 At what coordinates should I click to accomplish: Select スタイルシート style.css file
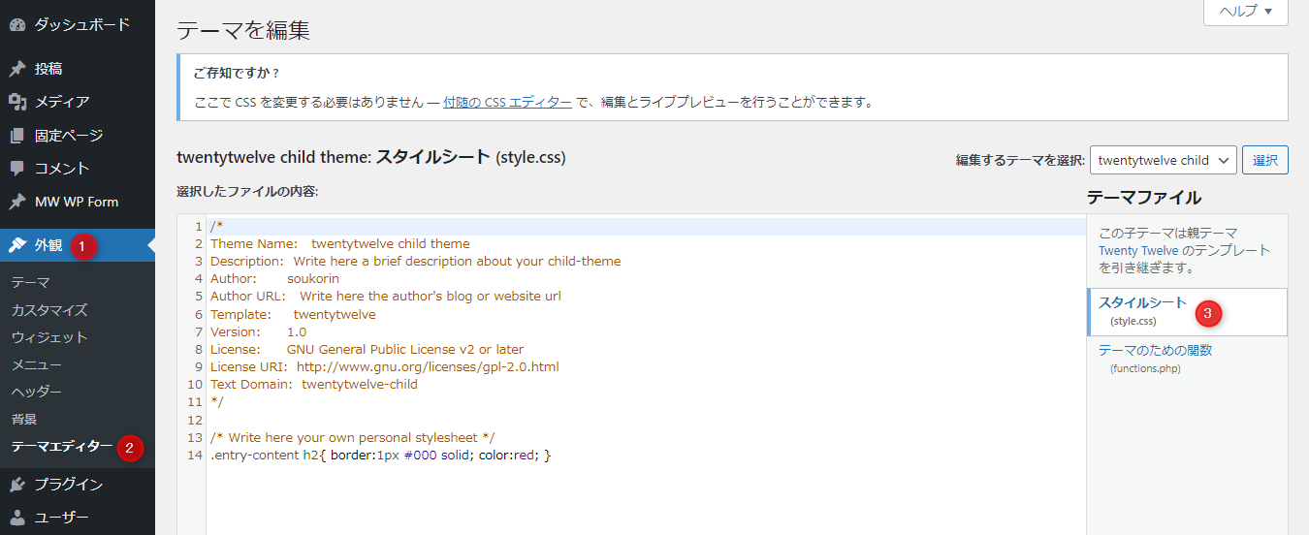pyautogui.click(x=1142, y=303)
